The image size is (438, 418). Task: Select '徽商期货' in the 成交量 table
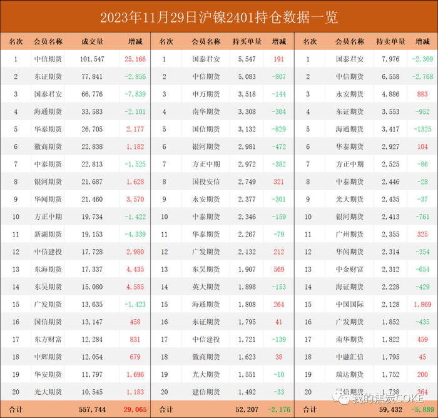(48, 146)
